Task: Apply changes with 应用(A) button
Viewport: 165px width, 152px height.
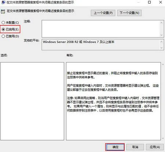Action: [155, 147]
